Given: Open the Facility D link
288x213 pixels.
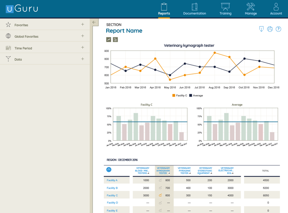Looking at the screenshot, I should (112, 203).
